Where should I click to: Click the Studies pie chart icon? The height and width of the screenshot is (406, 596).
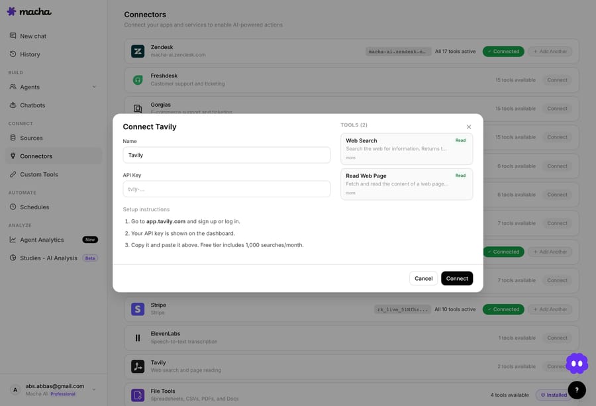coord(13,258)
